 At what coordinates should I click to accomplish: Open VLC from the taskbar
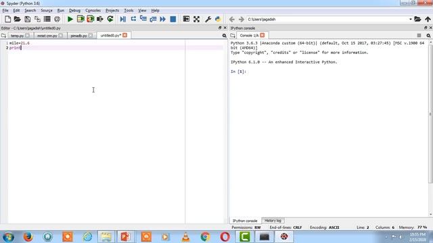coord(185,237)
